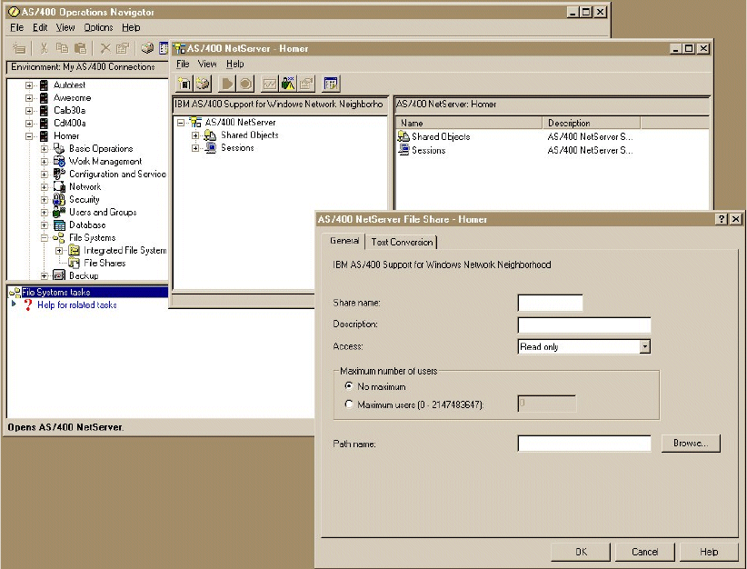Open the Edit menu in Operations Navigator
The image size is (747, 569).
point(40,27)
